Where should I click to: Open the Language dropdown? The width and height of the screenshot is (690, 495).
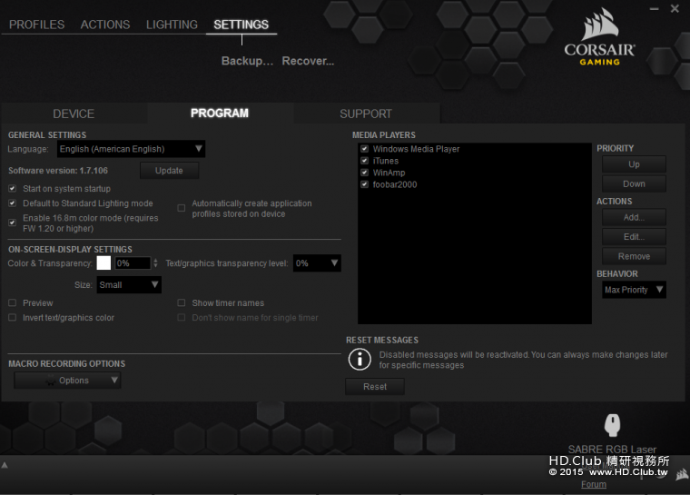click(x=131, y=149)
